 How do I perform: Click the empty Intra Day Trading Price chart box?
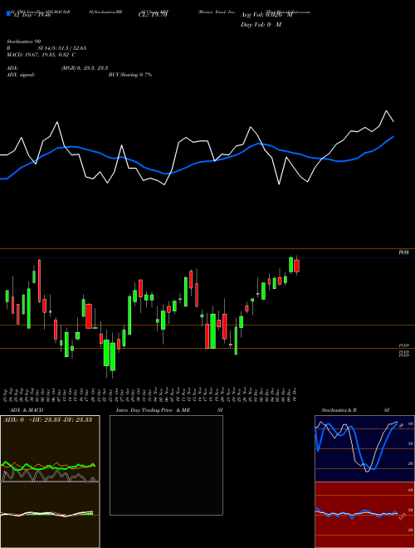pos(166,465)
